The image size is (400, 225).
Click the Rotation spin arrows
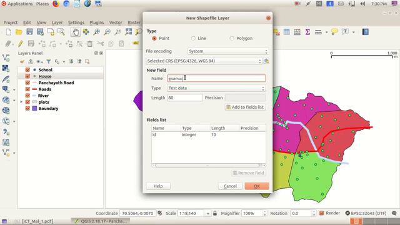(x=314, y=213)
